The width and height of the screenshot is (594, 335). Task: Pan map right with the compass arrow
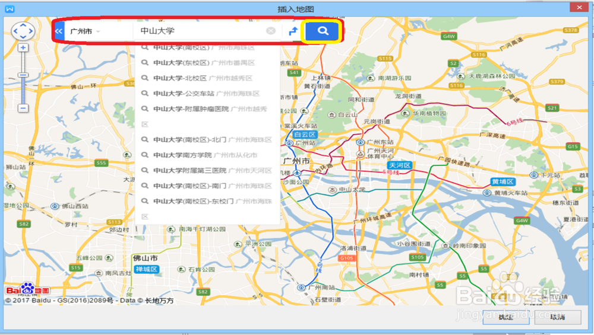tap(31, 31)
